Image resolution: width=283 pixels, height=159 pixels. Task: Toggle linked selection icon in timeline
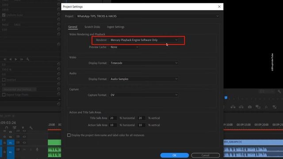pyautogui.click(x=15, y=128)
